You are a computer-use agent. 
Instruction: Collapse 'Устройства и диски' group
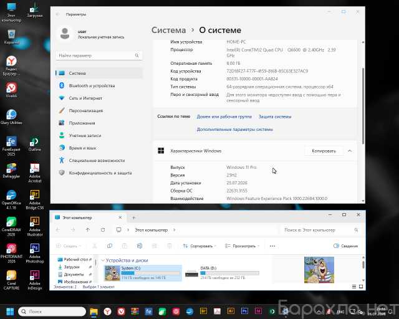pyautogui.click(x=103, y=260)
